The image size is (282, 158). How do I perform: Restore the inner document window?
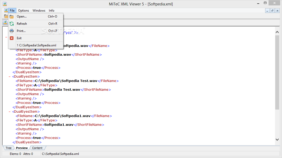point(272,11)
